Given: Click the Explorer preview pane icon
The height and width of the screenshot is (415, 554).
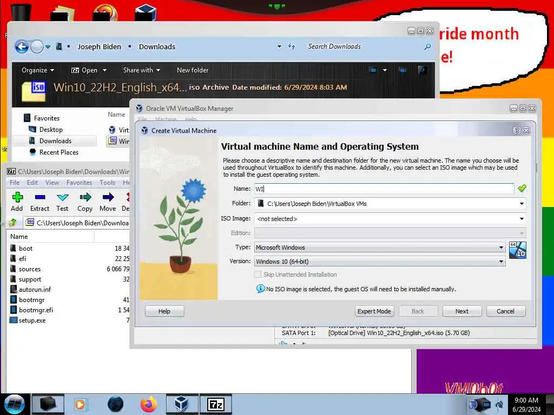Looking at the screenshot, I should click(x=403, y=70).
